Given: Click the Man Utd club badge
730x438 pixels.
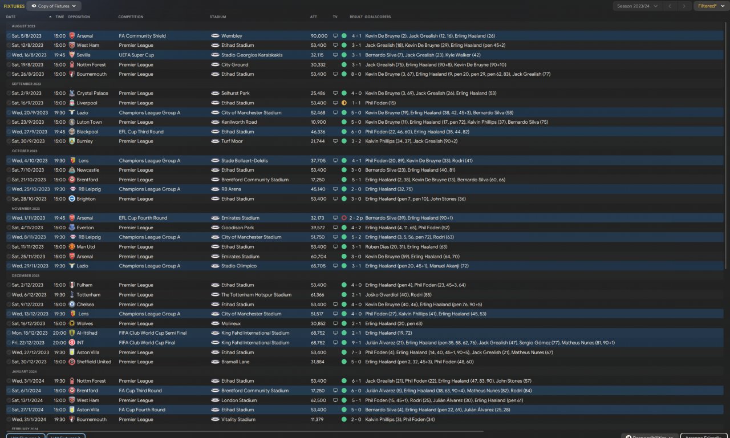Looking at the screenshot, I should point(72,247).
